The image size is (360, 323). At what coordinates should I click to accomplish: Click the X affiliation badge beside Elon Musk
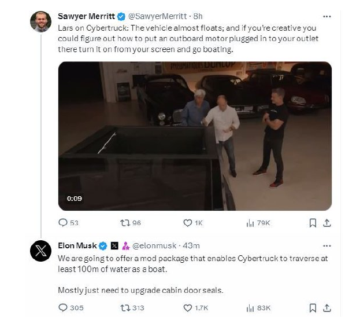(114, 245)
